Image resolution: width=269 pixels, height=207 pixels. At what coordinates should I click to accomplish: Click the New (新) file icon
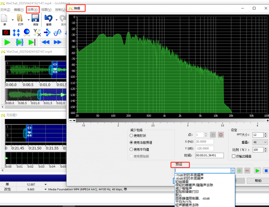click(x=4, y=18)
